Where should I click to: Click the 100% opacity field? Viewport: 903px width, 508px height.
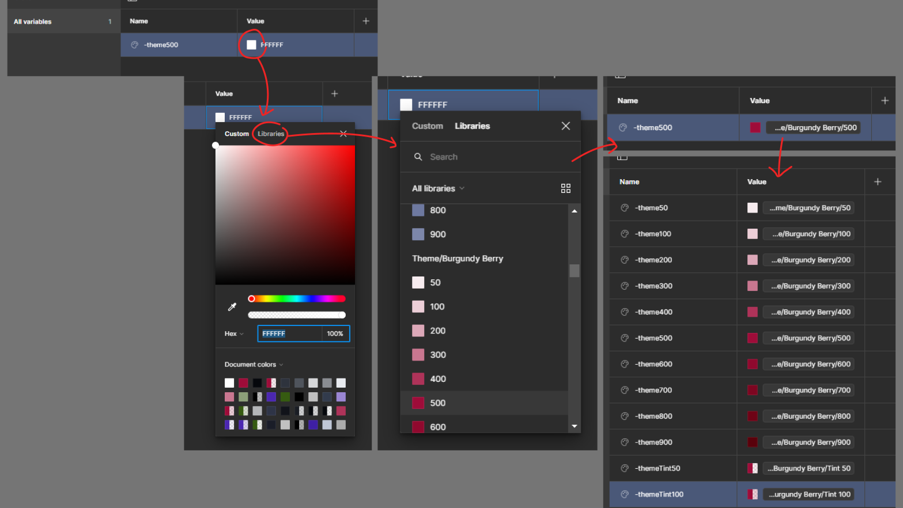(335, 333)
